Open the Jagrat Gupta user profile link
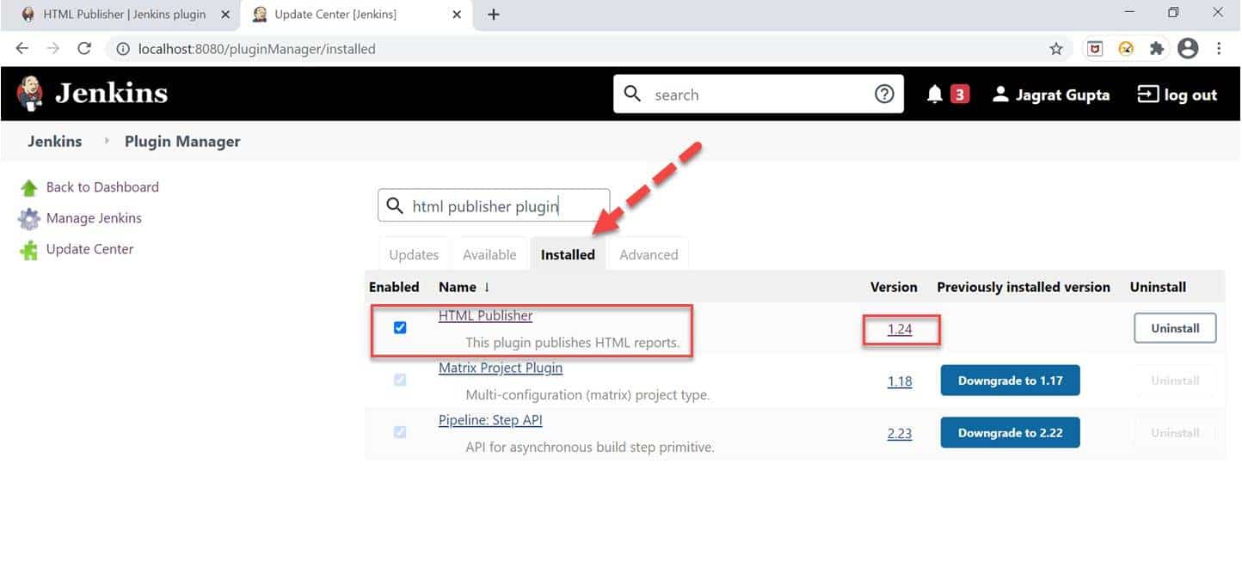Image resolution: width=1242 pixels, height=579 pixels. pyautogui.click(x=1062, y=94)
